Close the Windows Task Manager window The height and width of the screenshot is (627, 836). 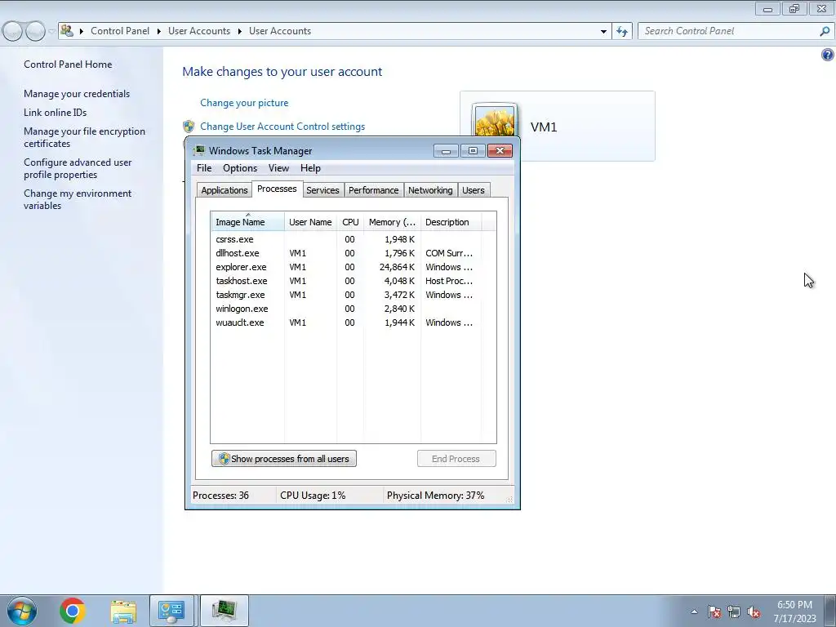click(x=500, y=151)
